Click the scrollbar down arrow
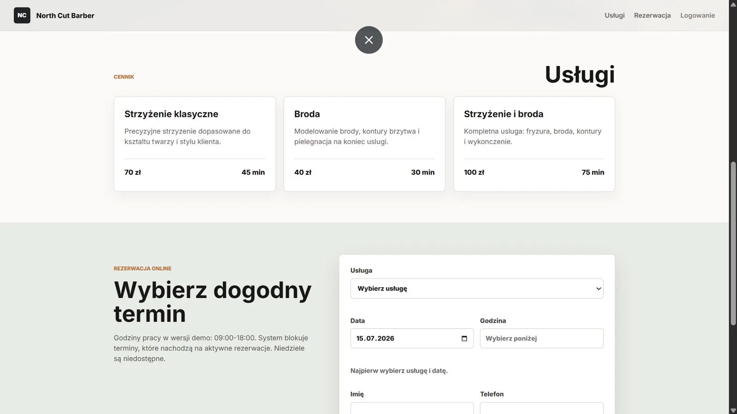The width and height of the screenshot is (737, 414). coord(733,410)
